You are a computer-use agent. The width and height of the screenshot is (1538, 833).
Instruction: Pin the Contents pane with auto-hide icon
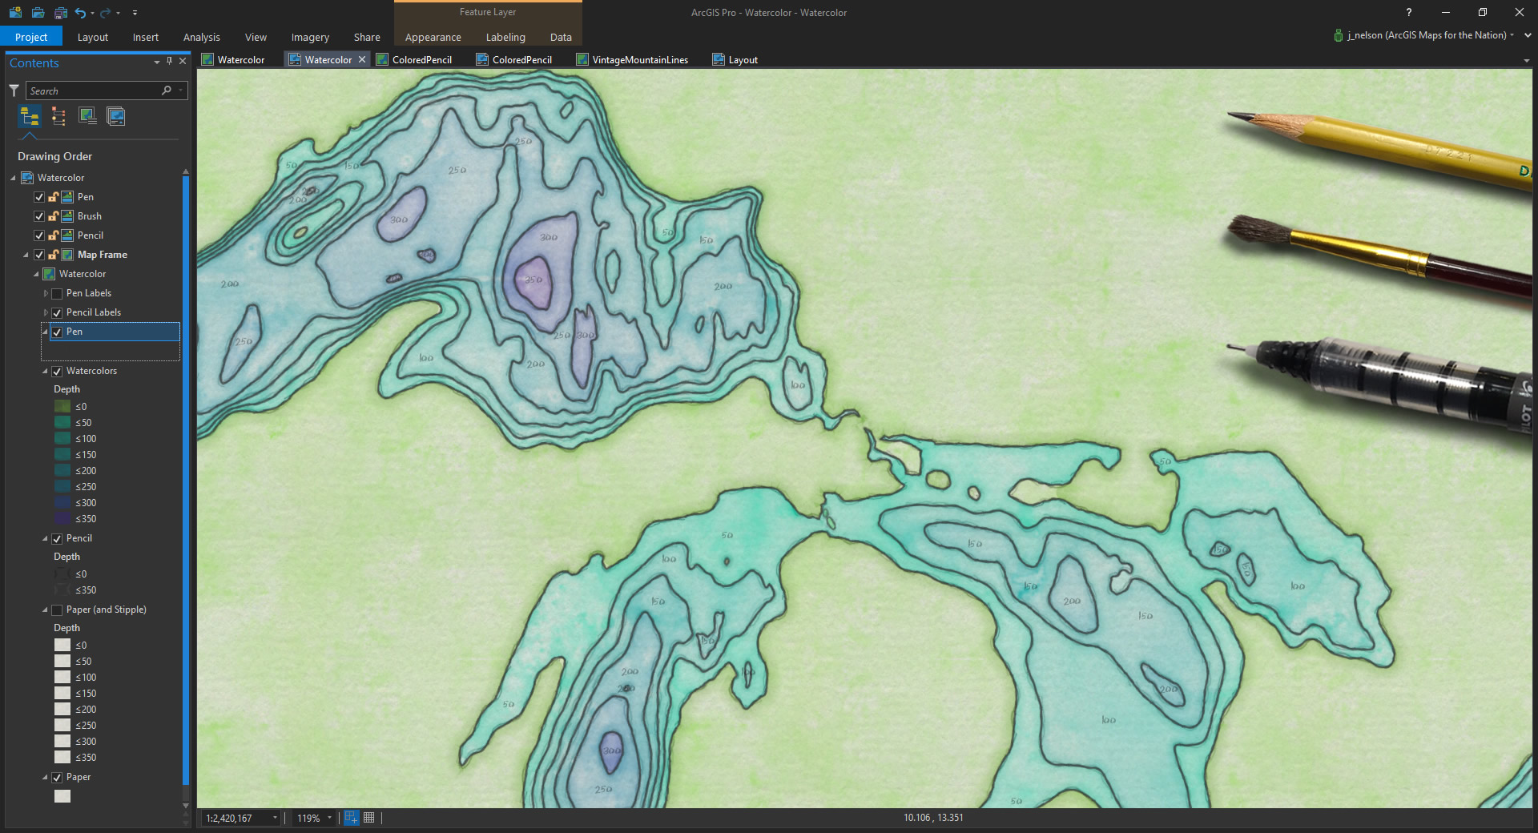point(169,62)
